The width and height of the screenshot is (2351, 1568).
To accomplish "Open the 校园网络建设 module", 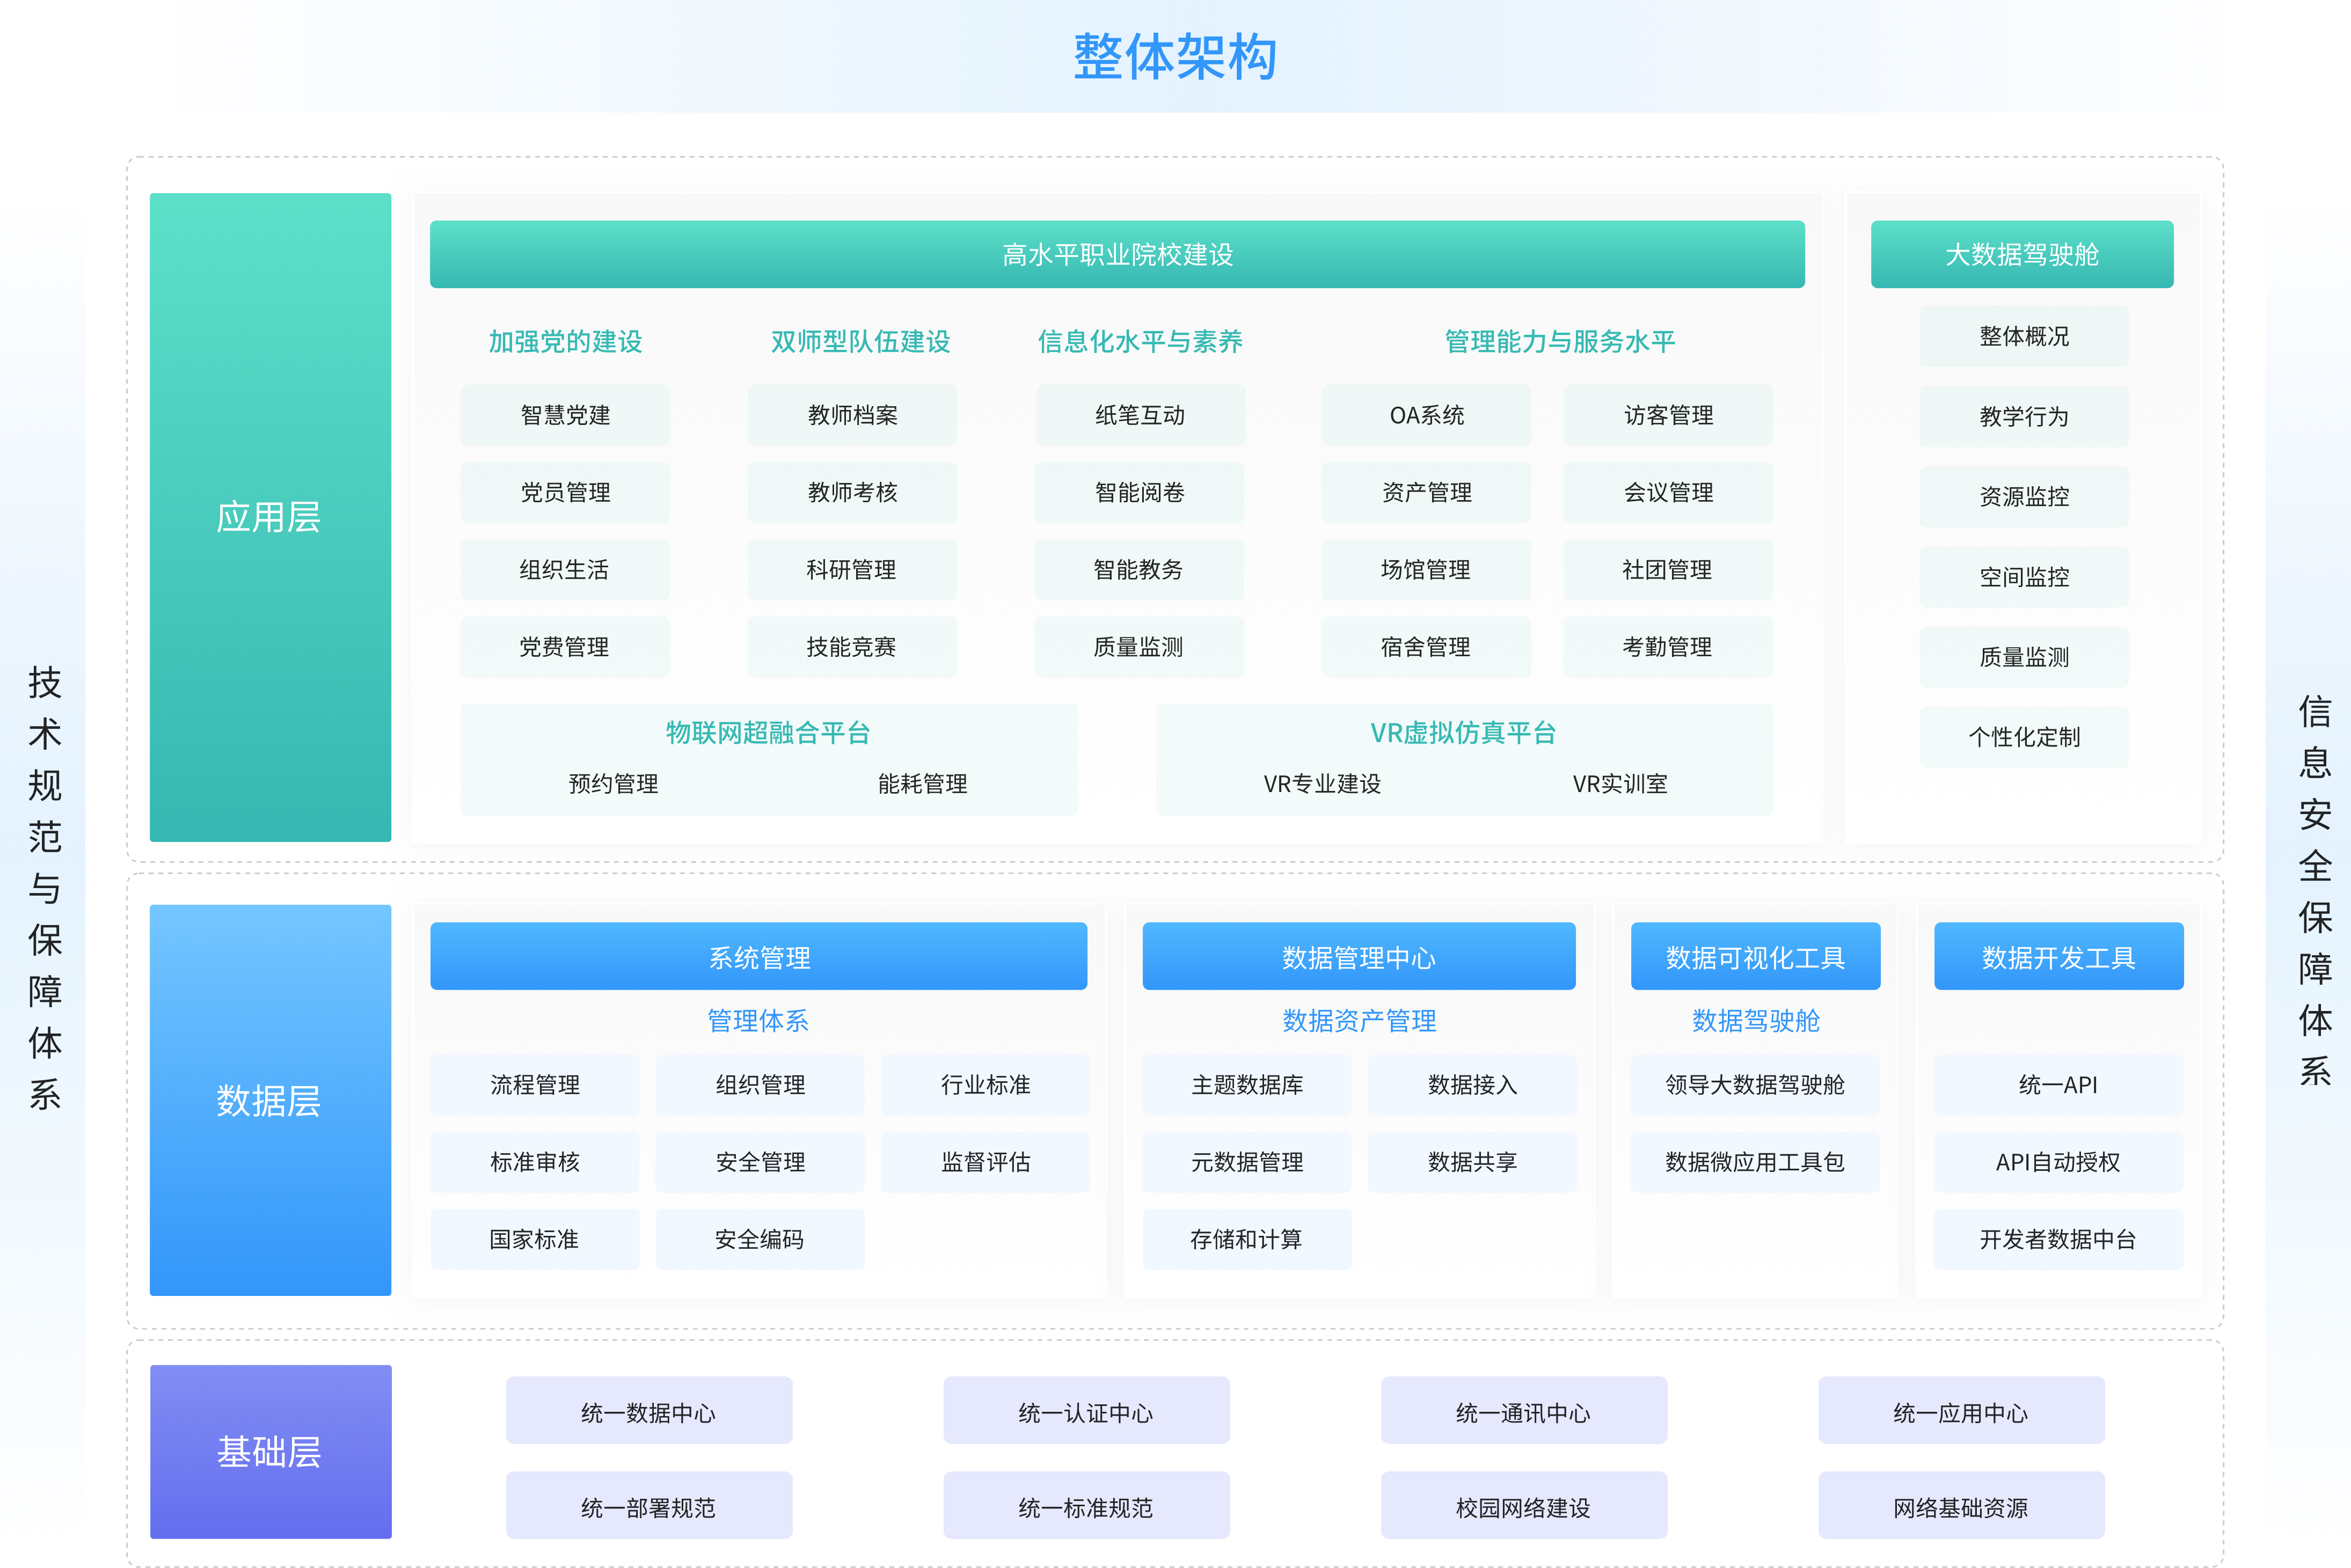I will 1522,1505.
